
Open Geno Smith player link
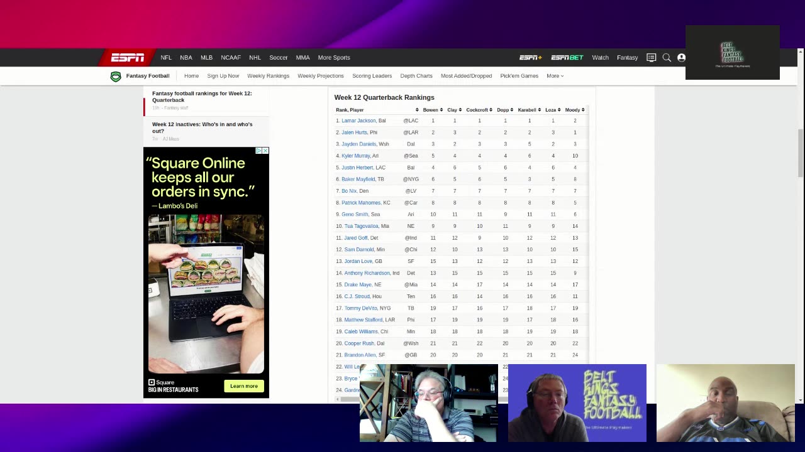(355, 215)
